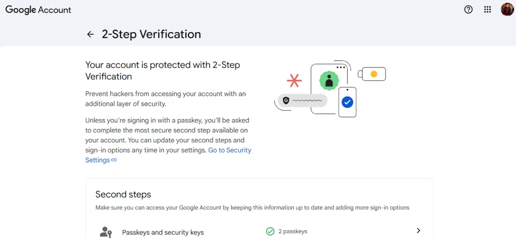Open the Help question mark icon
This screenshot has width=516, height=238.
point(469,10)
